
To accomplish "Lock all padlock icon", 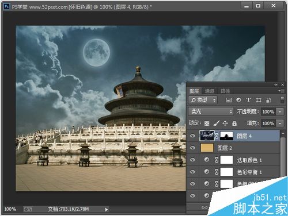I will click(234, 123).
